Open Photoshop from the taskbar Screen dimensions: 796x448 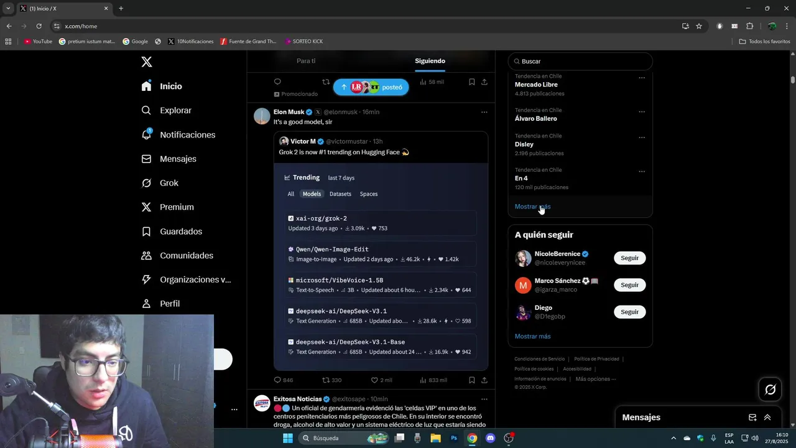coord(454,438)
